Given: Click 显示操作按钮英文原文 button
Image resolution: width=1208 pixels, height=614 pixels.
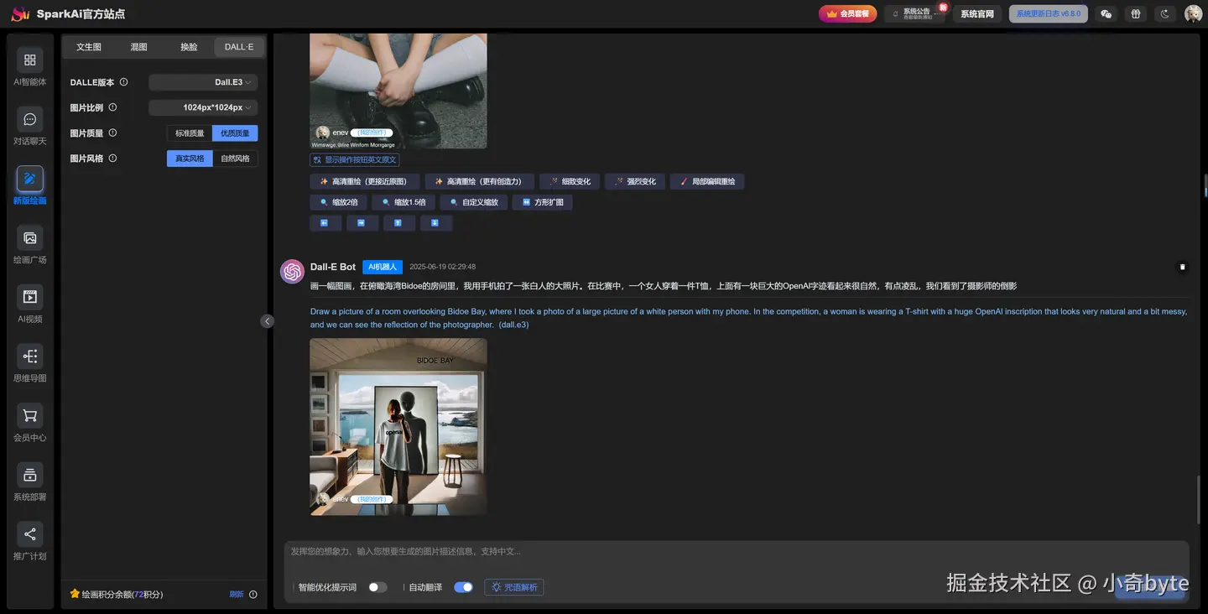Looking at the screenshot, I should (355, 159).
